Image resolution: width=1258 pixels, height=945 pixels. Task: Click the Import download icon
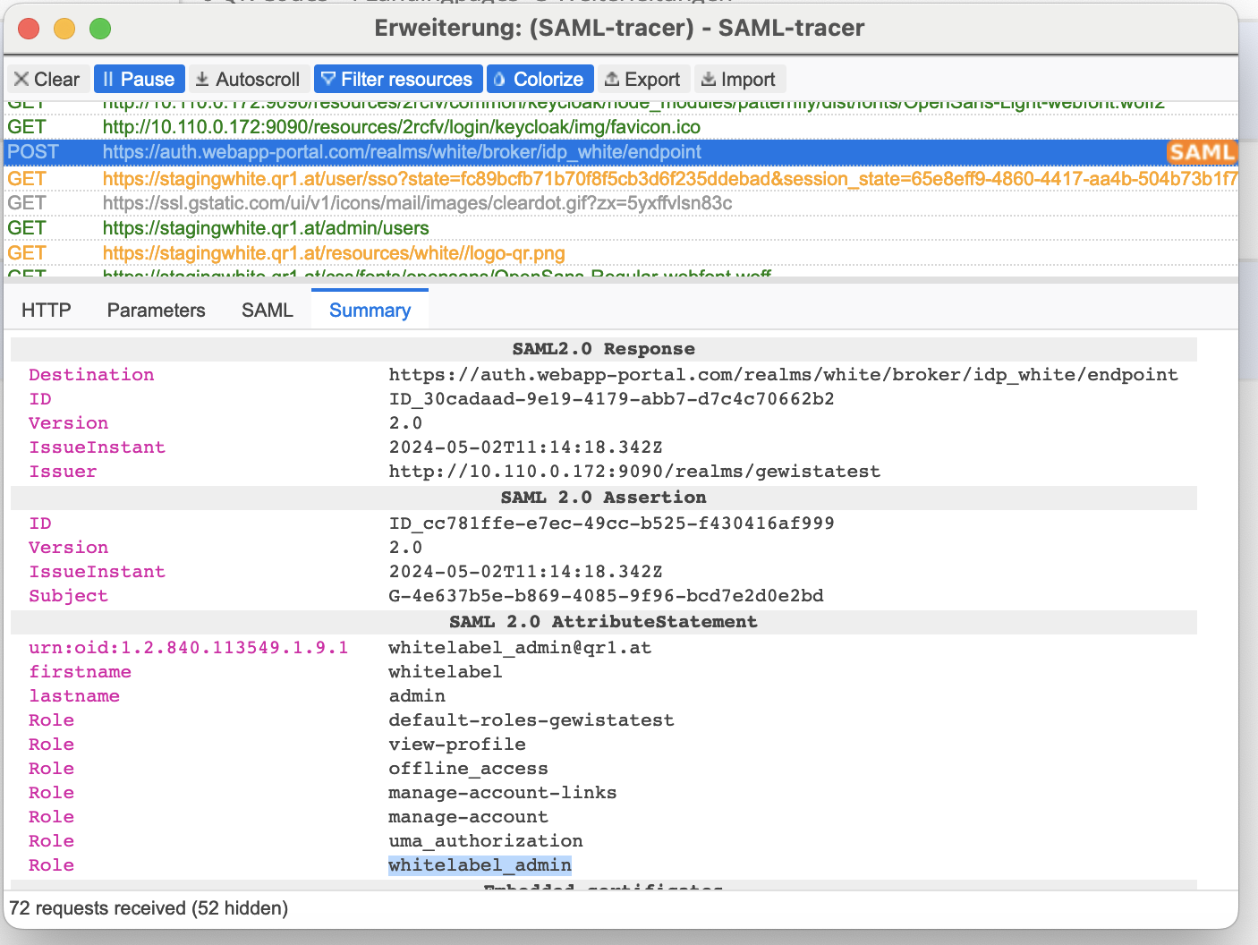[x=710, y=79]
